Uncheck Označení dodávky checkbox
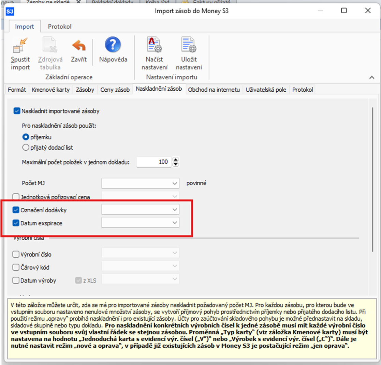 pos(16,210)
